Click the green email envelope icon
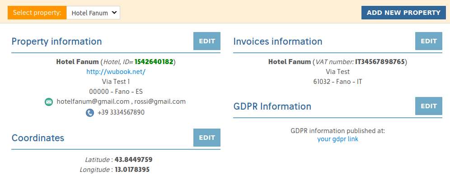This screenshot has height=180, width=450. click(x=49, y=102)
